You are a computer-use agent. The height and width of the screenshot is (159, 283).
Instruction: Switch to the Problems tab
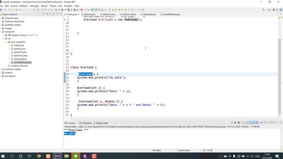(x=85, y=123)
